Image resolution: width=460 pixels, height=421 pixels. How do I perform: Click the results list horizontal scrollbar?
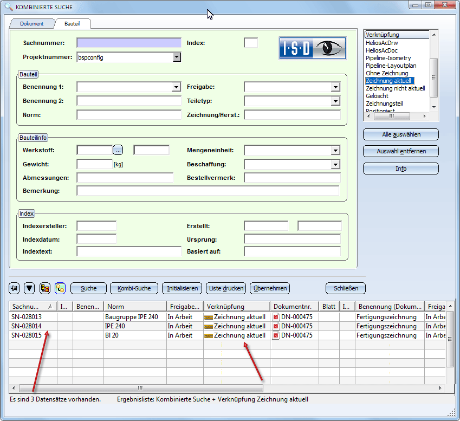click(140, 388)
